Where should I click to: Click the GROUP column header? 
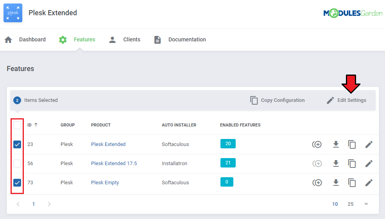[x=68, y=125]
